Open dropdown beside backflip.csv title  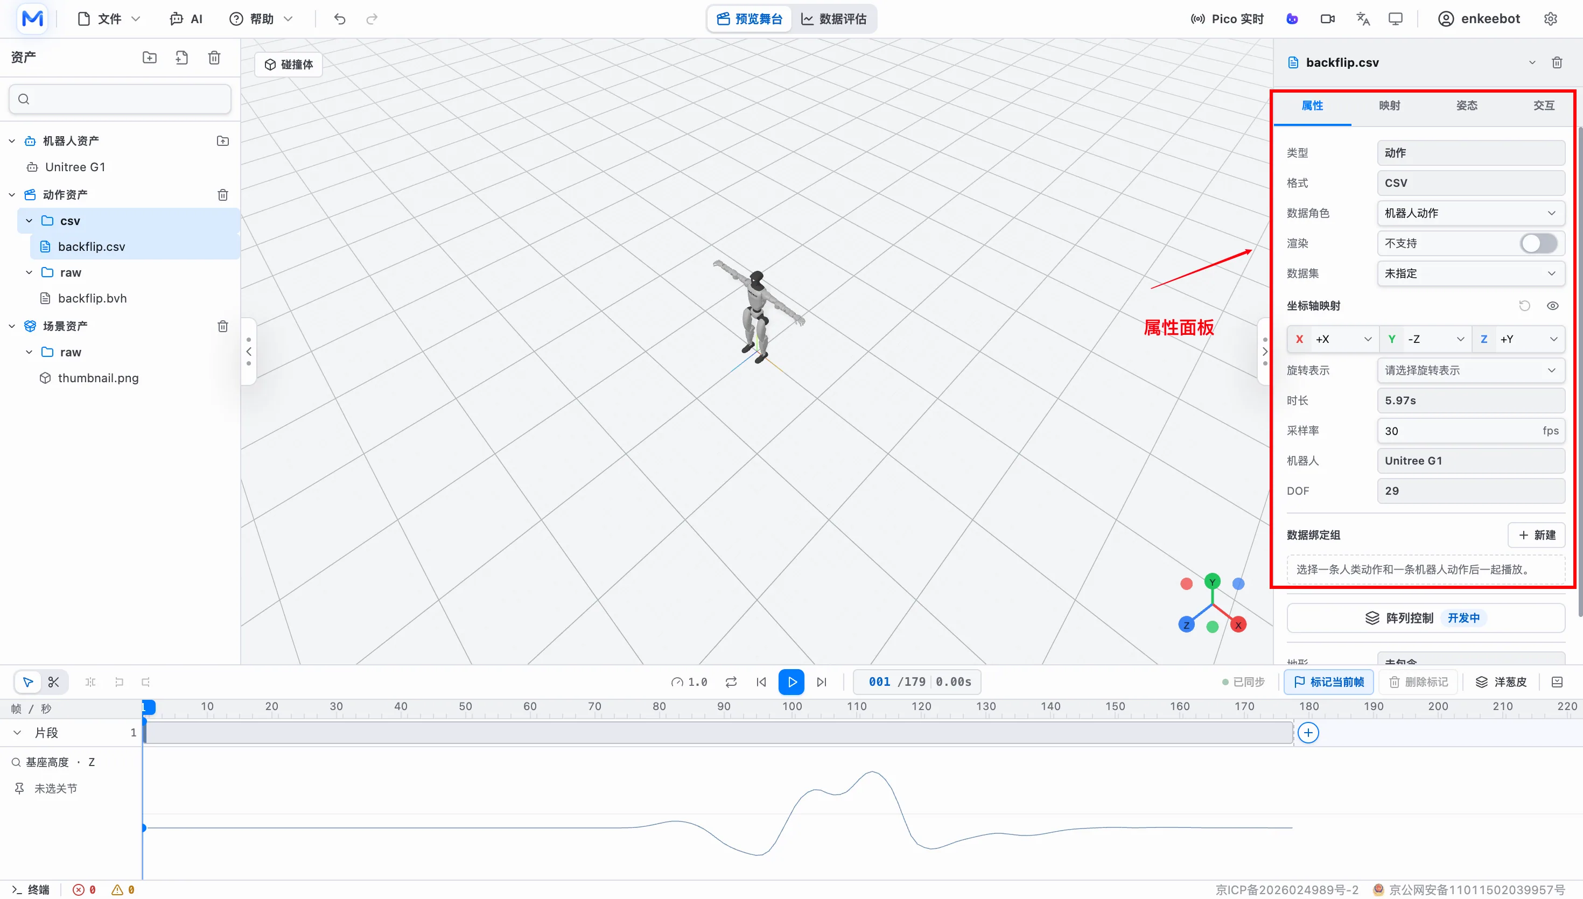[1532, 62]
